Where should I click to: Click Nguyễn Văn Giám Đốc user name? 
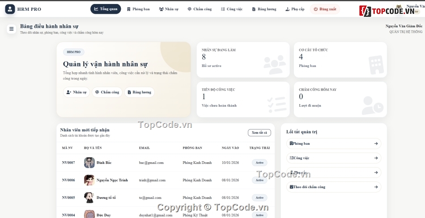pos(404,26)
